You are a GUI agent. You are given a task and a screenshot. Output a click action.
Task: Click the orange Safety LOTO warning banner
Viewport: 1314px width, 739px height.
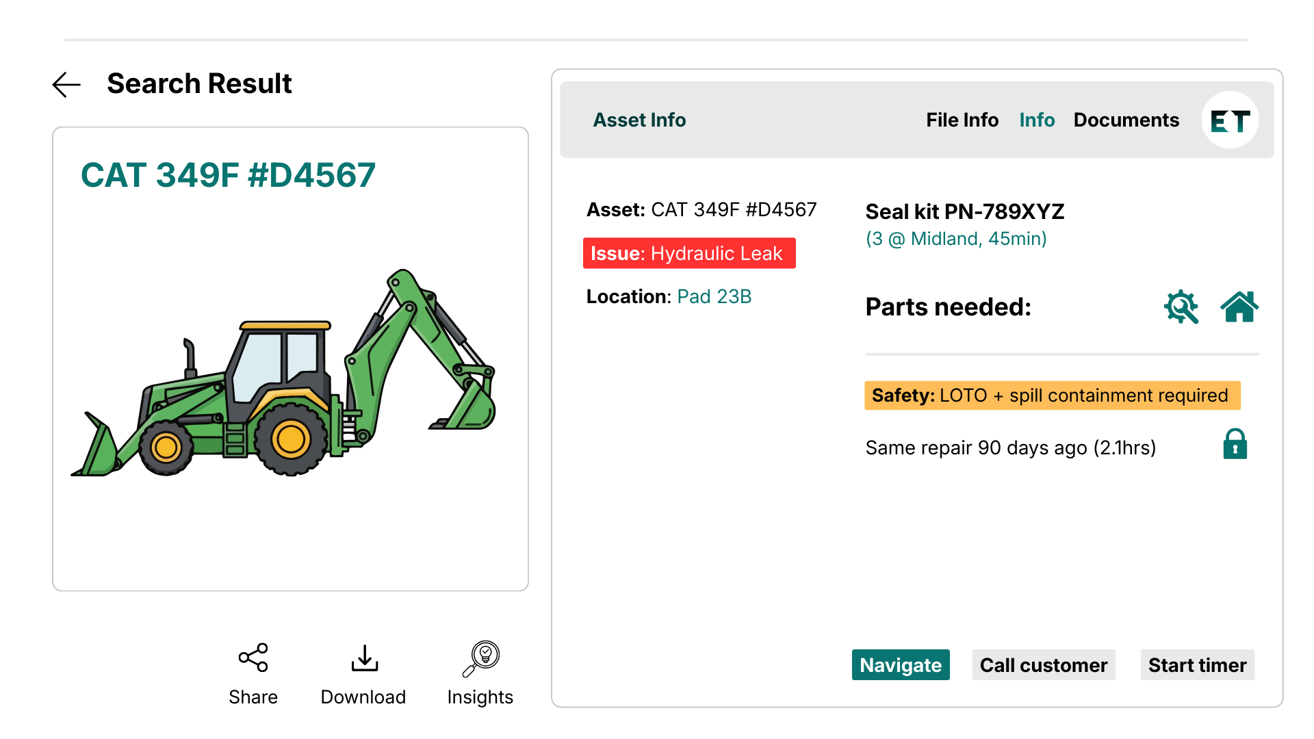tap(1051, 396)
